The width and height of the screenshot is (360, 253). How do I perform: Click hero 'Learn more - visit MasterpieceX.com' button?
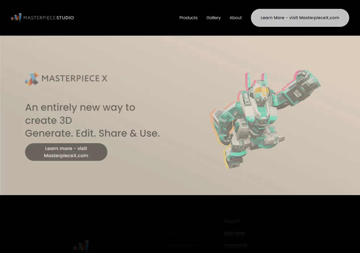click(x=66, y=152)
